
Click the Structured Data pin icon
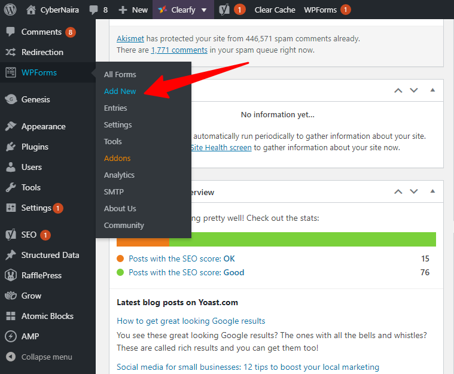[x=11, y=255]
